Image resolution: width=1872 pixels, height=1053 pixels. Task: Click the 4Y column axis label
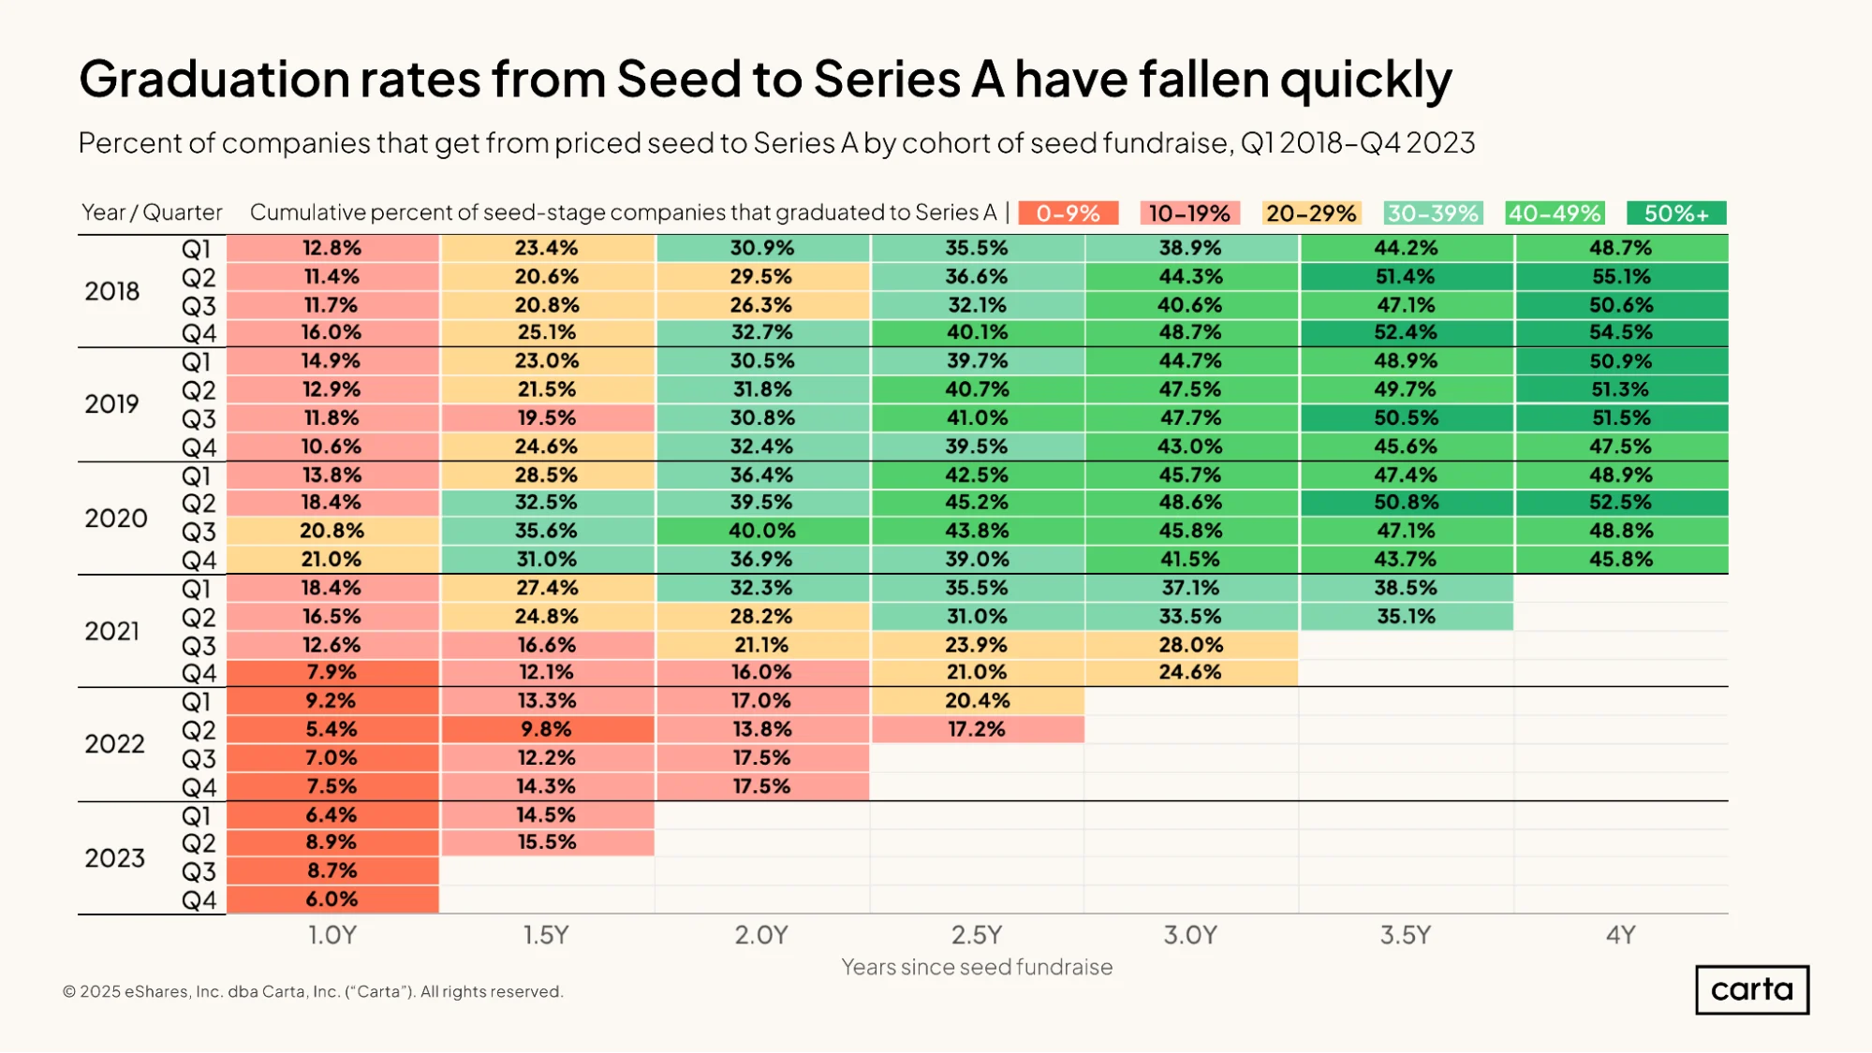click(1620, 935)
